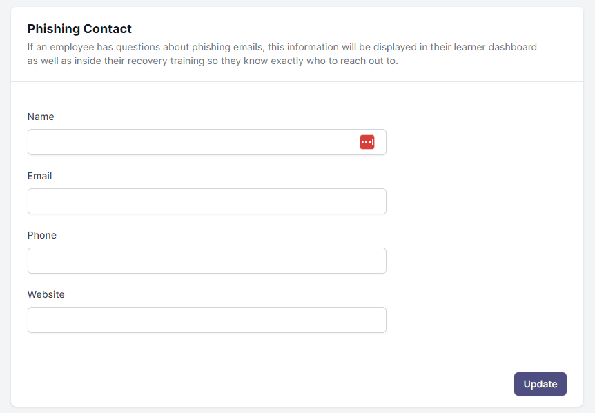Select the Phone label text
Image resolution: width=595 pixels, height=413 pixels.
tap(41, 235)
